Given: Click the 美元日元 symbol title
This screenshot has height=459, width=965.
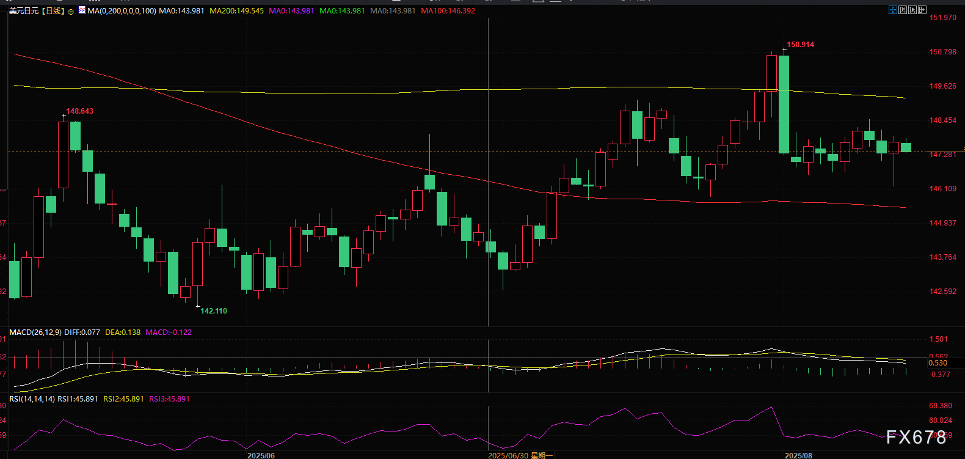Looking at the screenshot, I should (x=24, y=11).
